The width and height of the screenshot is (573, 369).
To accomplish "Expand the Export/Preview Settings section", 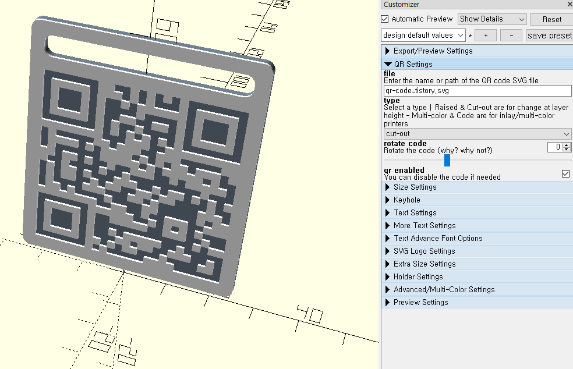I will click(x=477, y=51).
